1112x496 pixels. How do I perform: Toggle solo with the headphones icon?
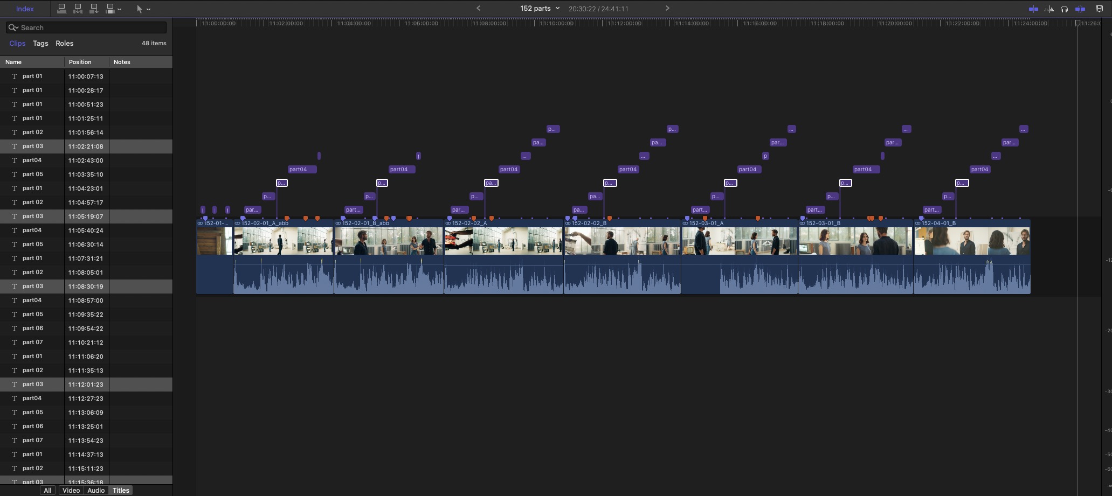tap(1064, 9)
